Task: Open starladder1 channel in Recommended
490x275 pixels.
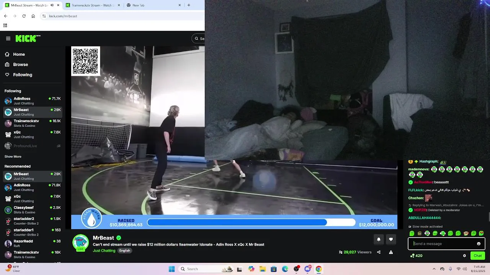Action: 33,232
